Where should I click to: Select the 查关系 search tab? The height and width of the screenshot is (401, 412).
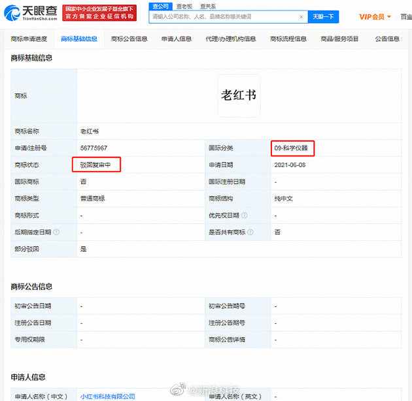coord(207,6)
